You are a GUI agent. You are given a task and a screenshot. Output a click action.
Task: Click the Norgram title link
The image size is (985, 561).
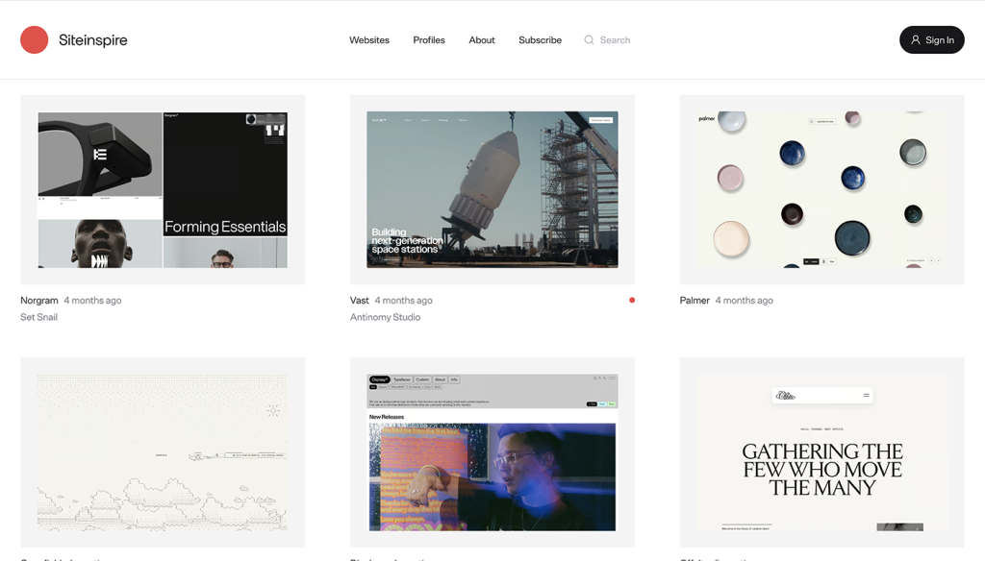pos(39,301)
